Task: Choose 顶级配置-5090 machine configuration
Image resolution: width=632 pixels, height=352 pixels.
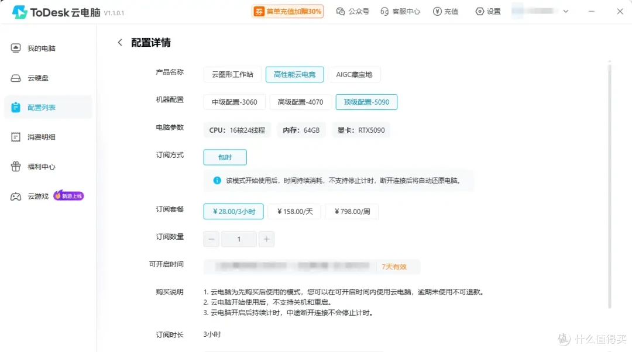Action: point(366,102)
